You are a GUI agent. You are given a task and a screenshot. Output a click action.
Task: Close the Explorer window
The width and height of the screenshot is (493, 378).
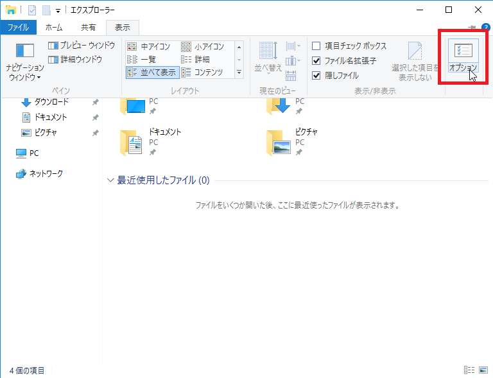pos(478,10)
